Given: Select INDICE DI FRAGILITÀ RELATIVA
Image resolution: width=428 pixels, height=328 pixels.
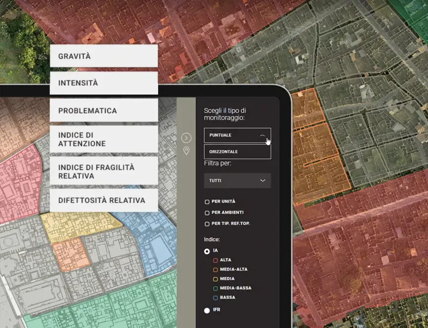Looking at the screenshot, I should click(104, 171).
